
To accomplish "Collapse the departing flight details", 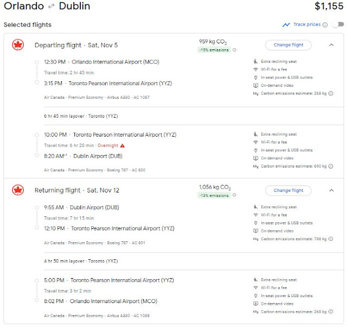I will 331,45.
